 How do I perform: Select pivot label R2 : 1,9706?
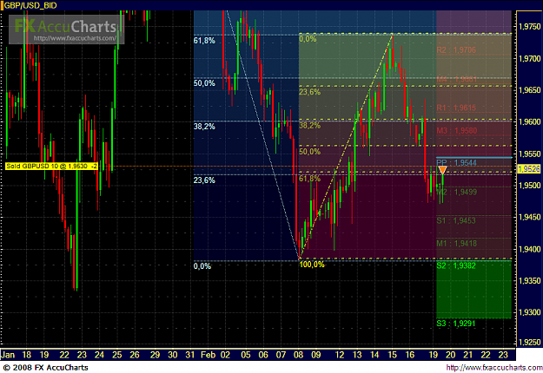456,50
